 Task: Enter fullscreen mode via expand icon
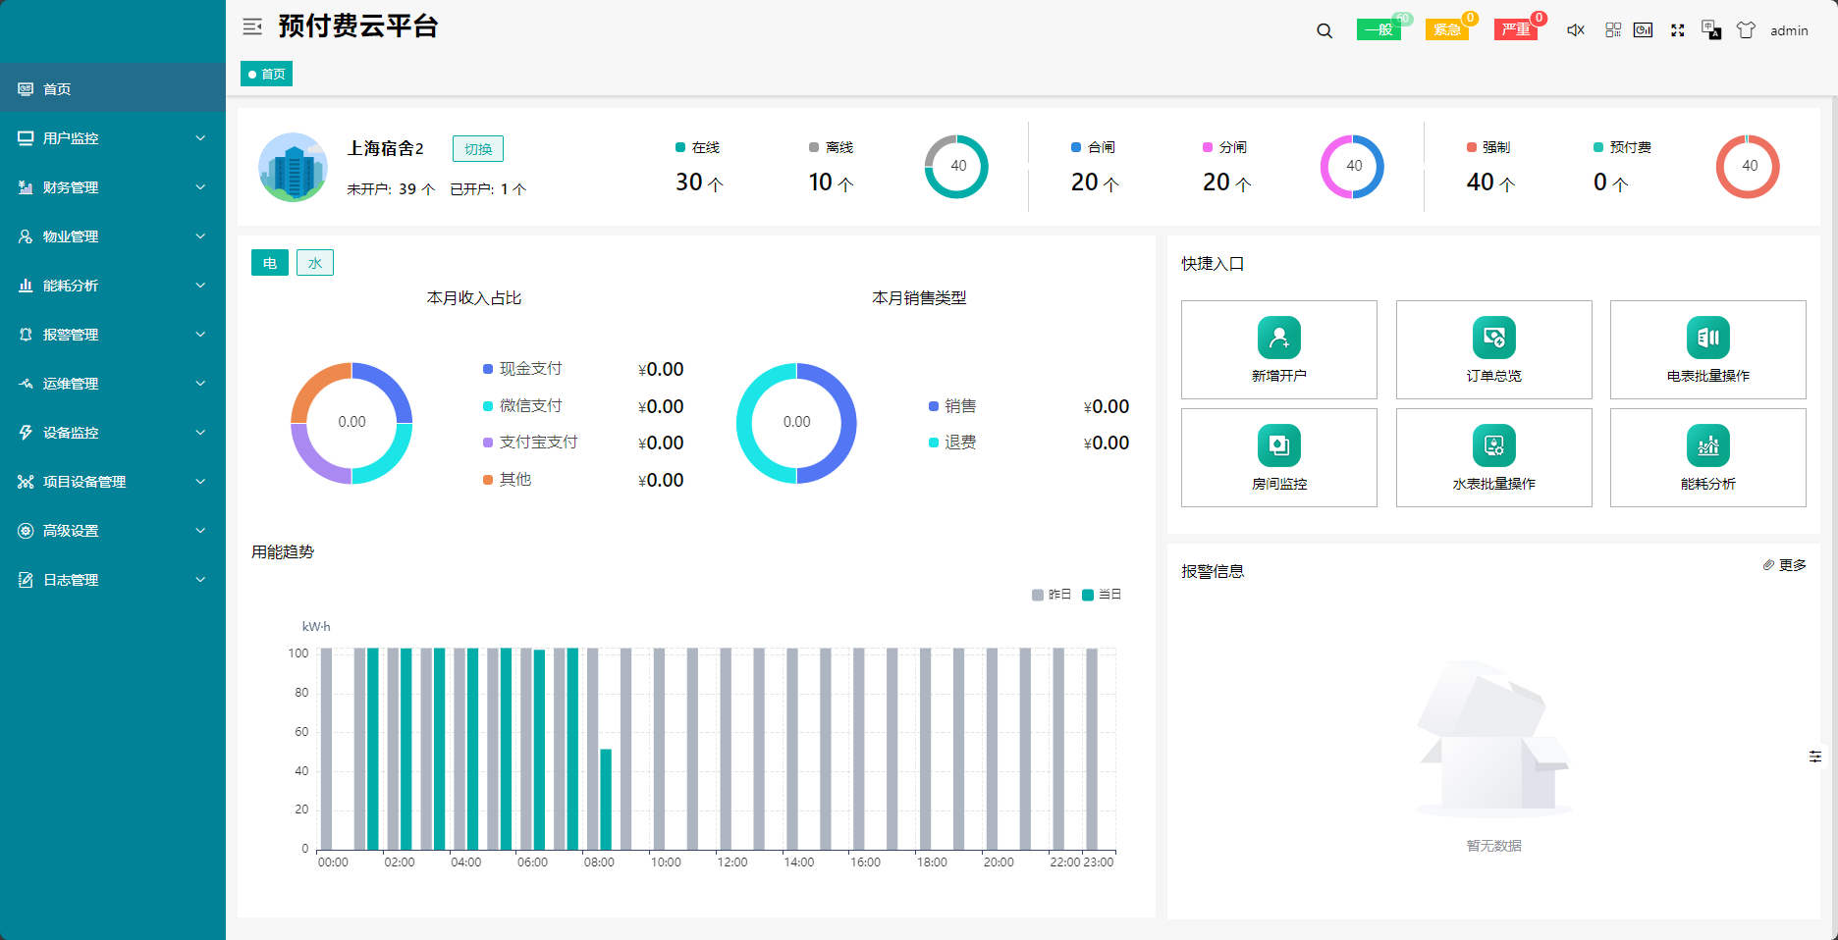[1678, 30]
